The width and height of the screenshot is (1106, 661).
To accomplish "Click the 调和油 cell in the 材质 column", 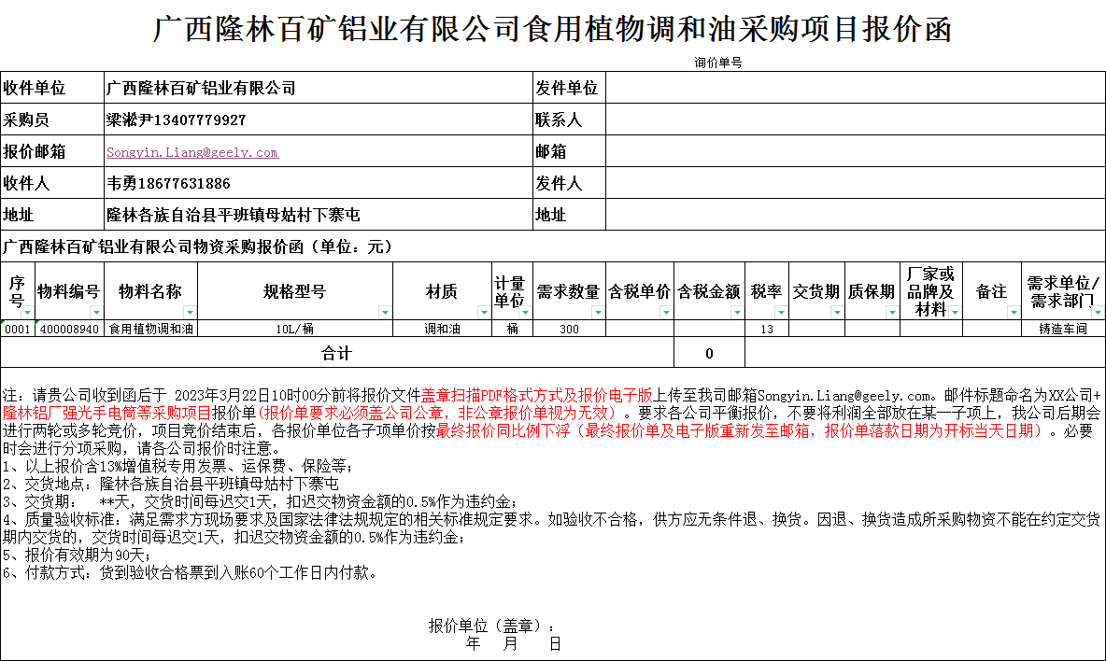I will (x=442, y=329).
